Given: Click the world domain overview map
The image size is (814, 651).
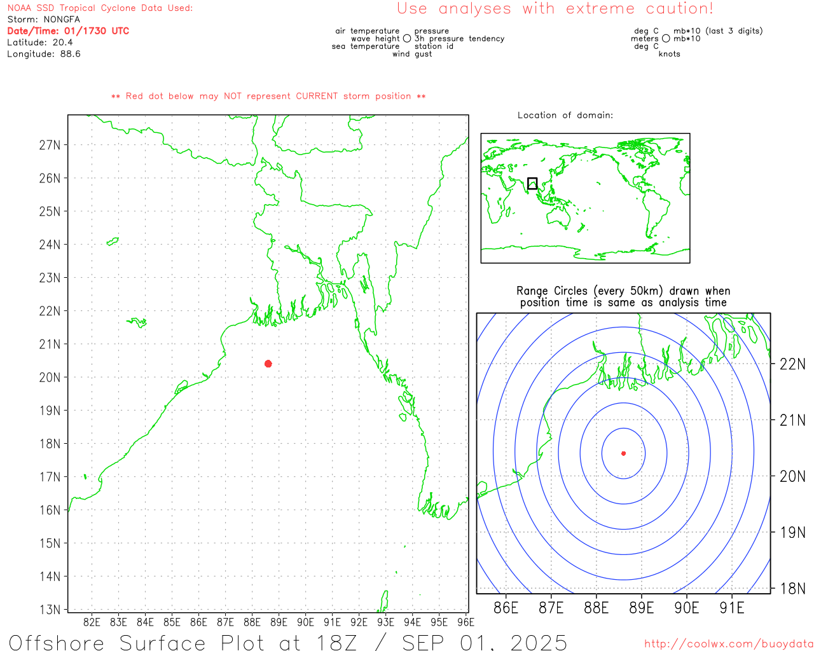Looking at the screenshot, I should pos(585,198).
